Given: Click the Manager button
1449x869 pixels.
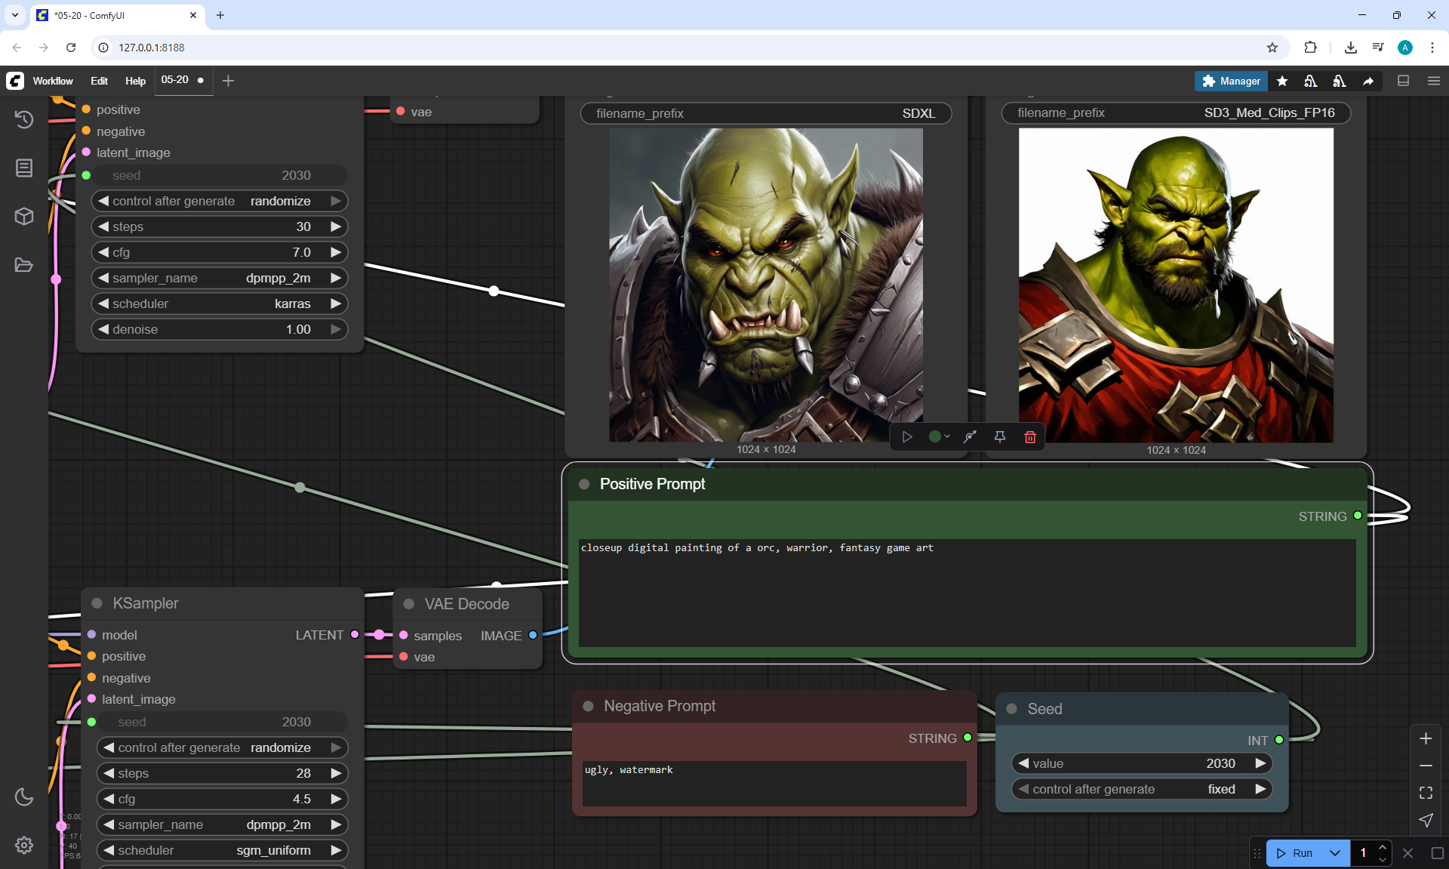Looking at the screenshot, I should tap(1231, 81).
